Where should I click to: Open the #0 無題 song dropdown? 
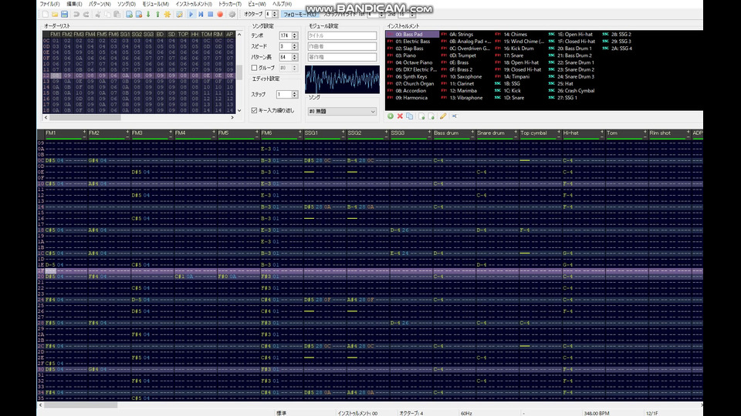(340, 111)
